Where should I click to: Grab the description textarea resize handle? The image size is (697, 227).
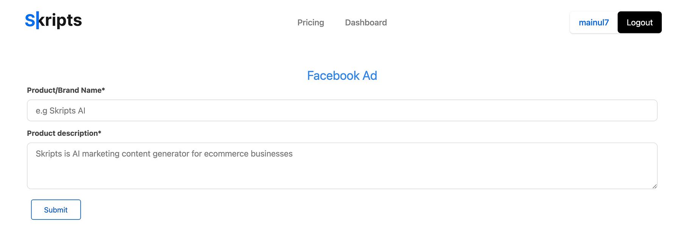point(655,186)
